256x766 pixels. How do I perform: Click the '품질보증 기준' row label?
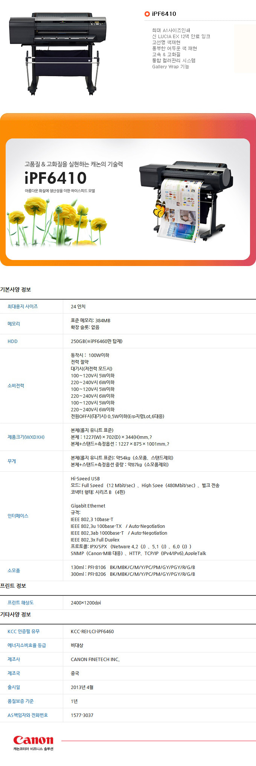click(21, 701)
